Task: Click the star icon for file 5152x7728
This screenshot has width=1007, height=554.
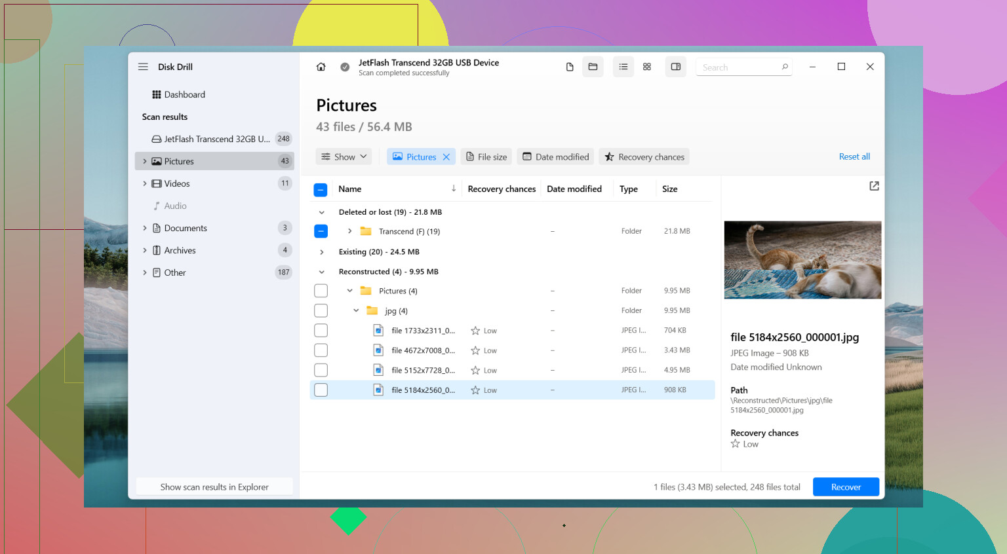Action: coord(475,371)
